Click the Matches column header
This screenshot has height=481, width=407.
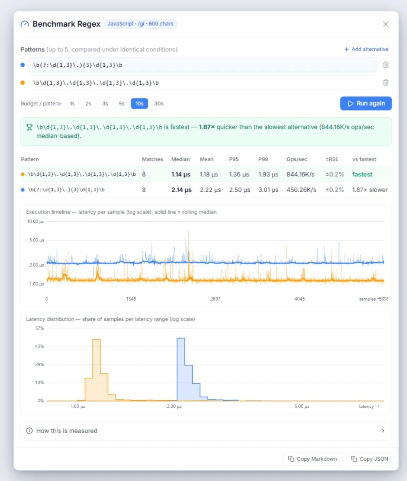(x=152, y=159)
